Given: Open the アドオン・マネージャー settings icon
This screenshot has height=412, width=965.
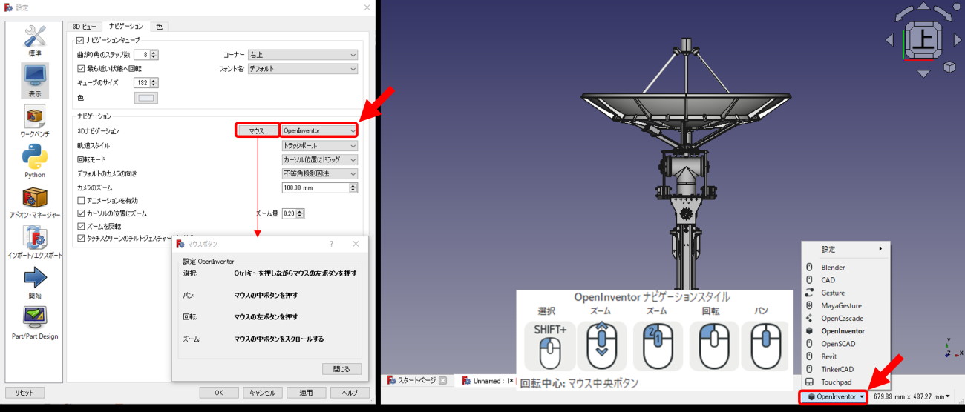Looking at the screenshot, I should pos(34,202).
